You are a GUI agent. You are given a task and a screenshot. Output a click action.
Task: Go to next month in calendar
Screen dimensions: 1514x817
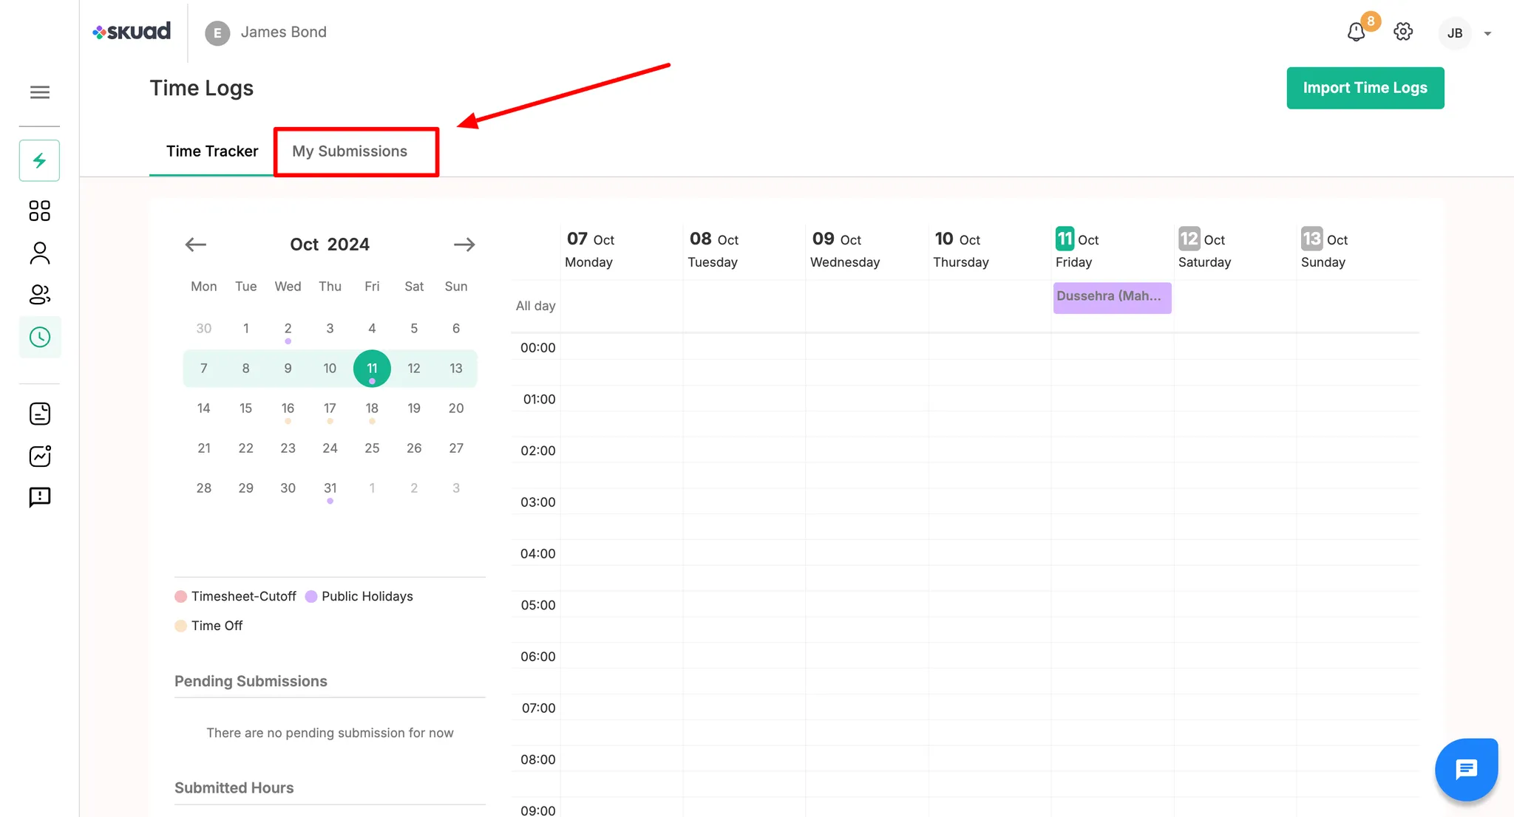coord(464,245)
